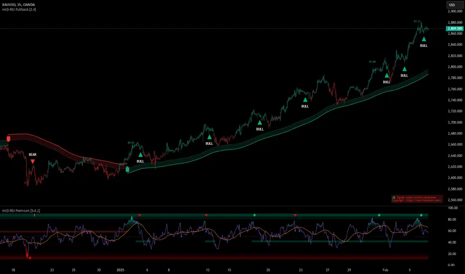Viewport: 465px width, 274px height.
Task: Click the green triangle beneath the 81.31 peak
Action: 424,39
